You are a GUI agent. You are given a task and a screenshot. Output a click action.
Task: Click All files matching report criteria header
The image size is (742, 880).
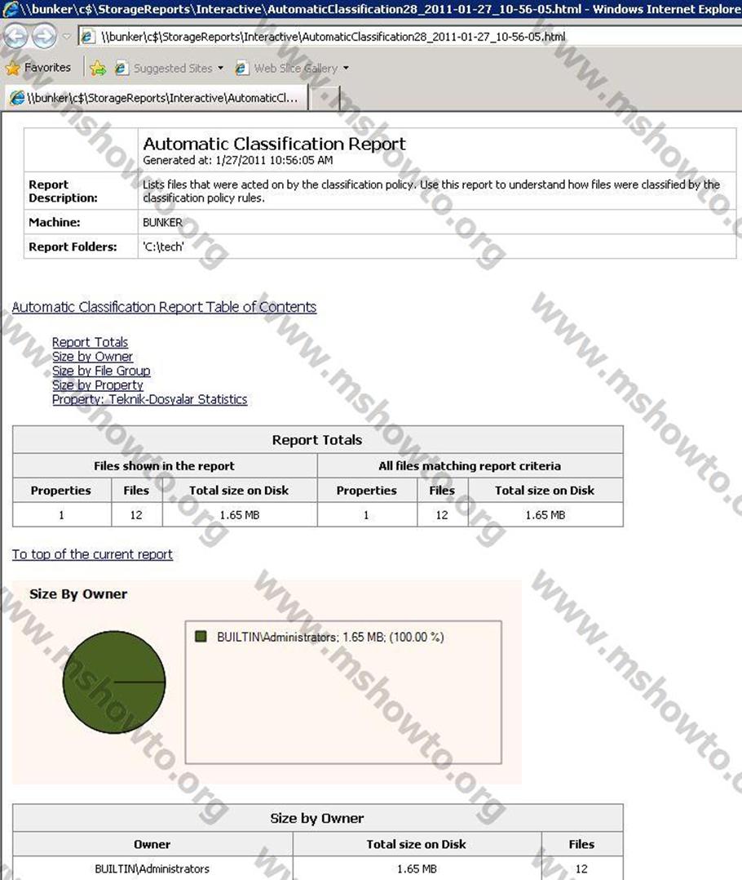click(x=470, y=466)
